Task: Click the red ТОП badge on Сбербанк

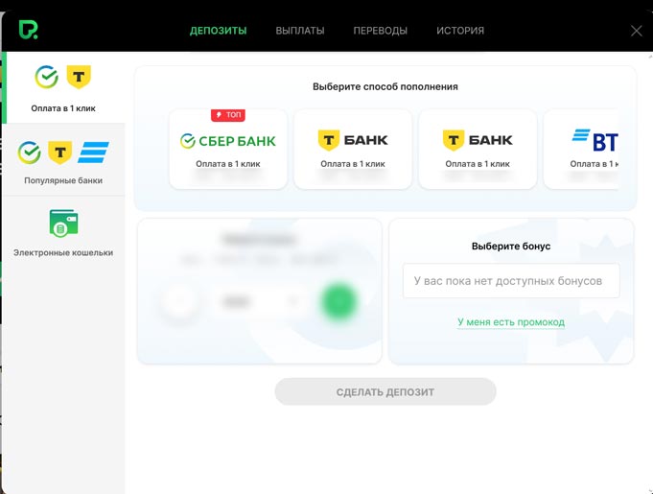Action: click(x=228, y=115)
